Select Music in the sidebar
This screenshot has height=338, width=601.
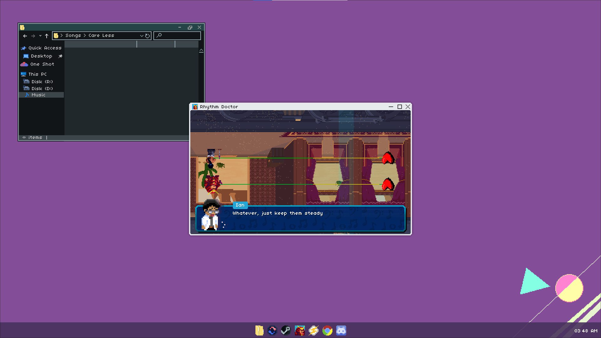point(41,95)
